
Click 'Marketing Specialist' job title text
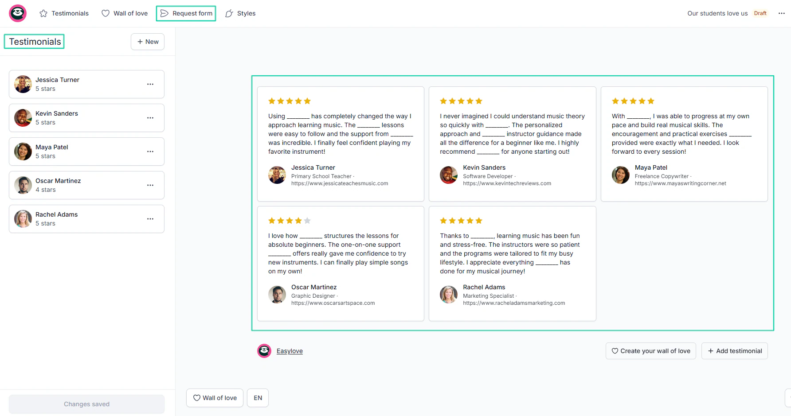[489, 296]
